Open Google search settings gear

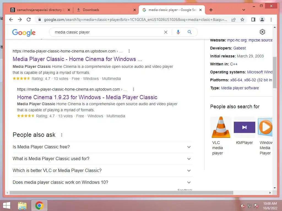click(x=262, y=32)
